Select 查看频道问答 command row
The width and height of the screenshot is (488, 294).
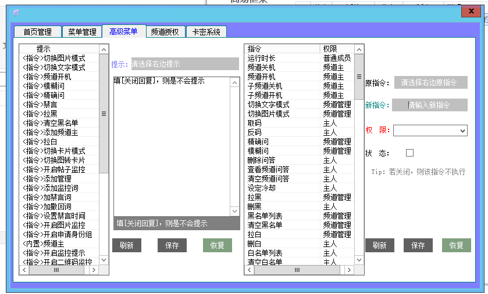(300, 169)
